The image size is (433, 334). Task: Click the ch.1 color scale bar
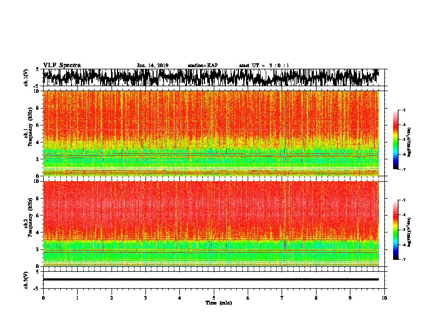coord(395,140)
